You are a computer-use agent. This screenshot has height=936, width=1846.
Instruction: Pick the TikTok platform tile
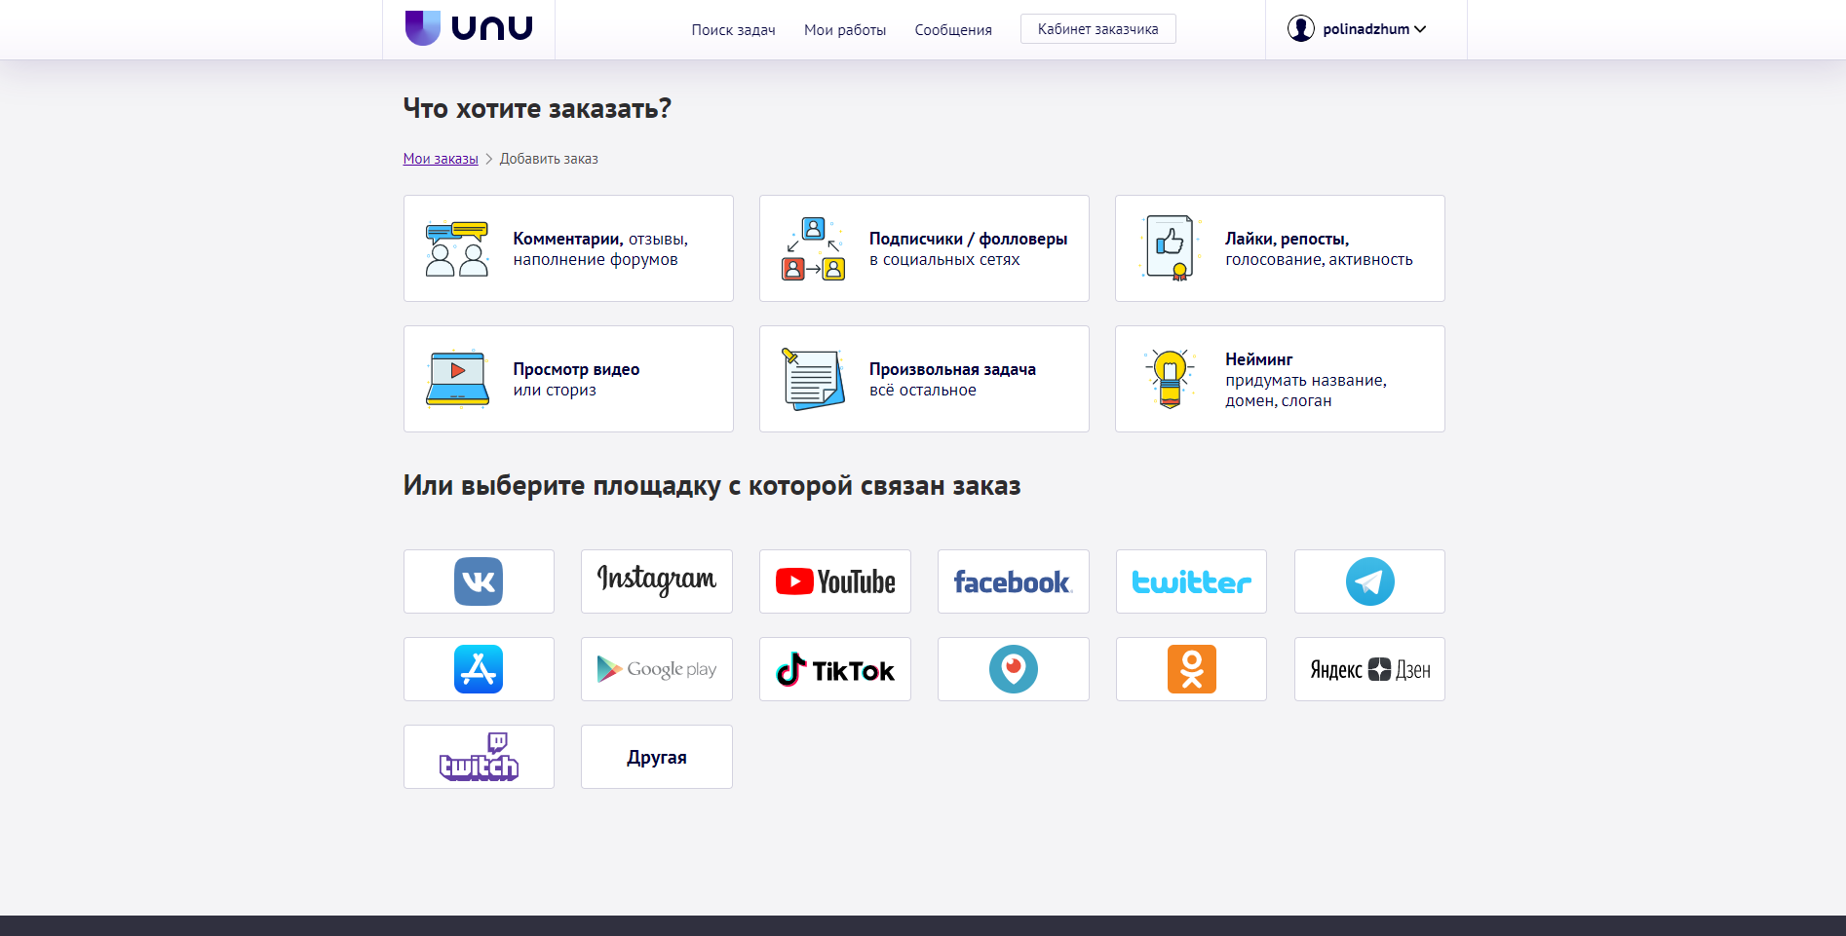pos(835,669)
